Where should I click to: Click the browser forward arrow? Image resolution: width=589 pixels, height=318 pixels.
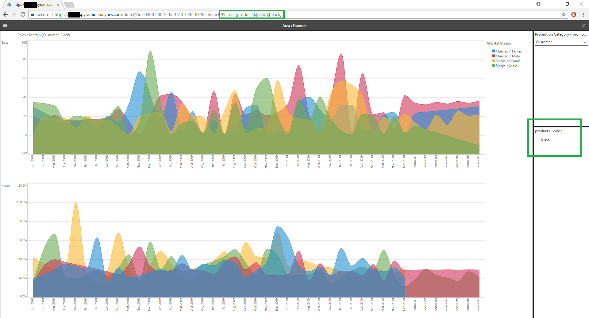[x=14, y=14]
